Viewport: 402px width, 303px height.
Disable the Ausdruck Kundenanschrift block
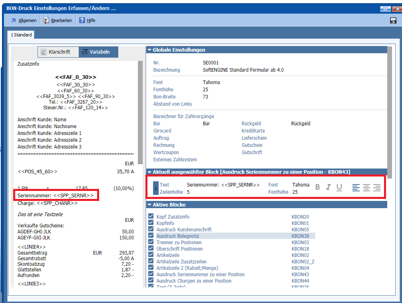coord(151,229)
